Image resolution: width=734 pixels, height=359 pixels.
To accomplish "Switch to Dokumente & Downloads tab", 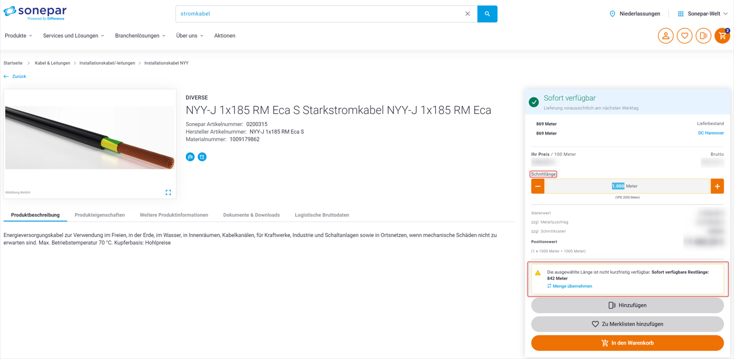I will tap(251, 215).
